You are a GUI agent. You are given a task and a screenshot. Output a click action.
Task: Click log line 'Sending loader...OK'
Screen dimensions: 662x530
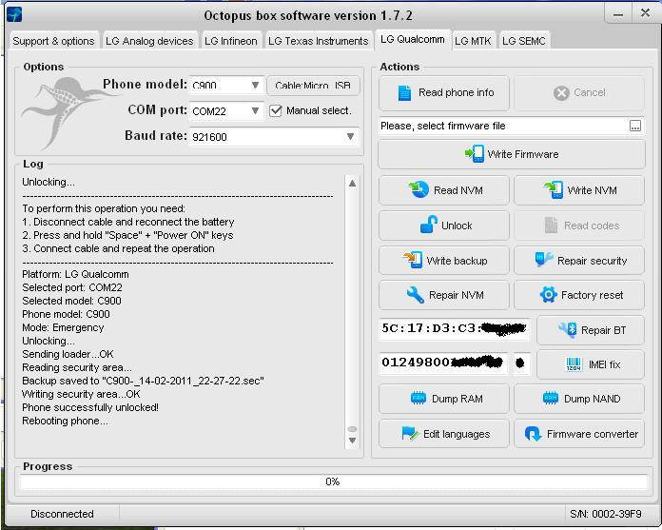[x=68, y=354]
